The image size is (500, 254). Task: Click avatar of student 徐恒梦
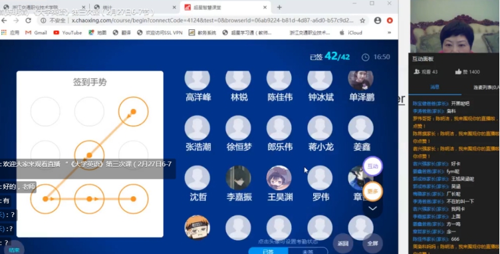click(238, 128)
